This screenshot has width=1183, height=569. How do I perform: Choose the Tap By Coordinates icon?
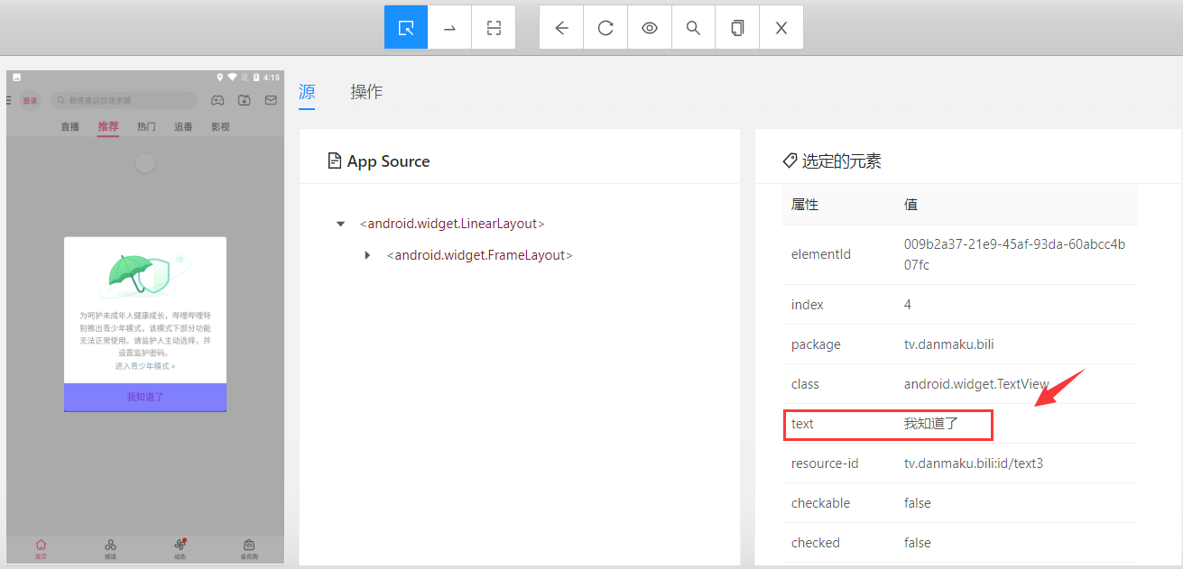pos(494,28)
